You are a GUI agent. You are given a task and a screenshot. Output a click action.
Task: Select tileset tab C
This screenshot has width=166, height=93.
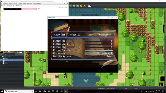pyautogui.click(x=9, y=54)
